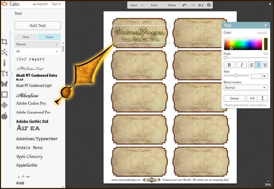
Task: Open the All fonts filter dropdown
Action: click(x=38, y=51)
